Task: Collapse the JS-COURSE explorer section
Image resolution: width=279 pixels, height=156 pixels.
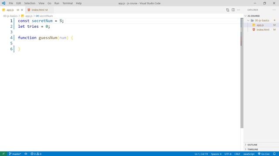Action: tap(246, 16)
